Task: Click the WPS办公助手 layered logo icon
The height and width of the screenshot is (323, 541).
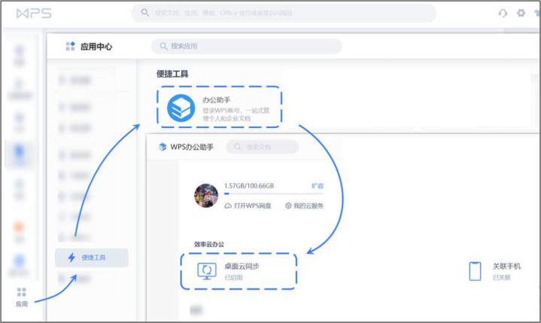Action: point(163,147)
